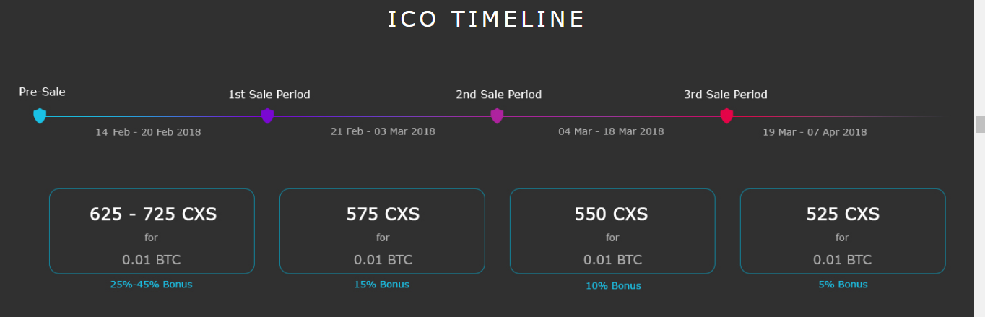This screenshot has width=985, height=317.
Task: Click the ICO TIMELINE heading
Action: 486,19
